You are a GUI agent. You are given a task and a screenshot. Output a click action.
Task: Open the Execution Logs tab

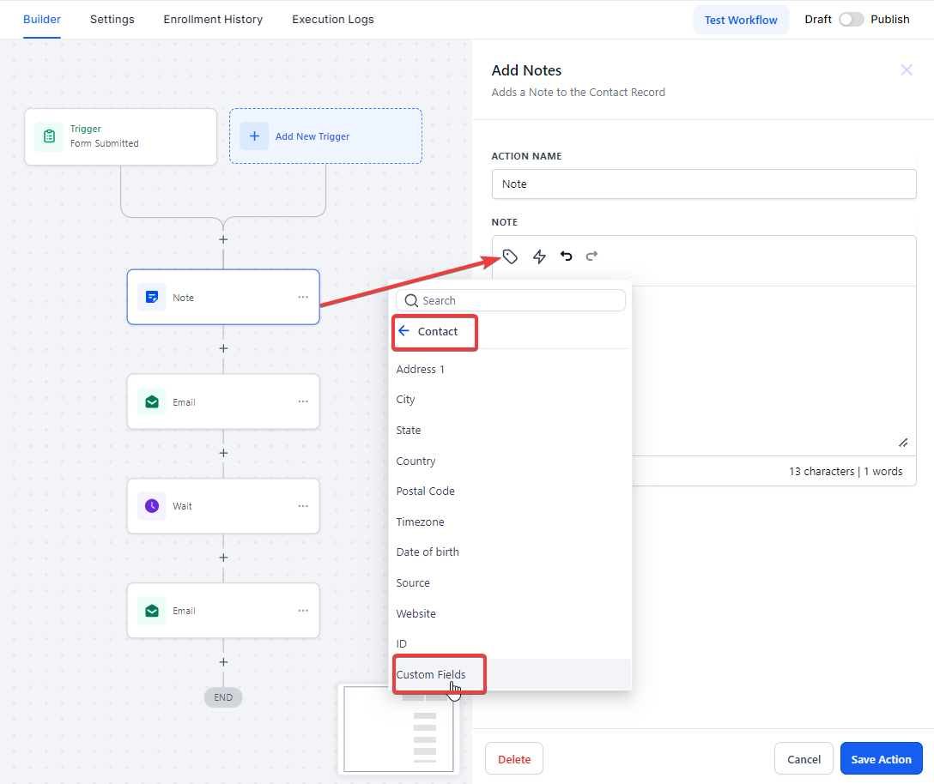333,19
